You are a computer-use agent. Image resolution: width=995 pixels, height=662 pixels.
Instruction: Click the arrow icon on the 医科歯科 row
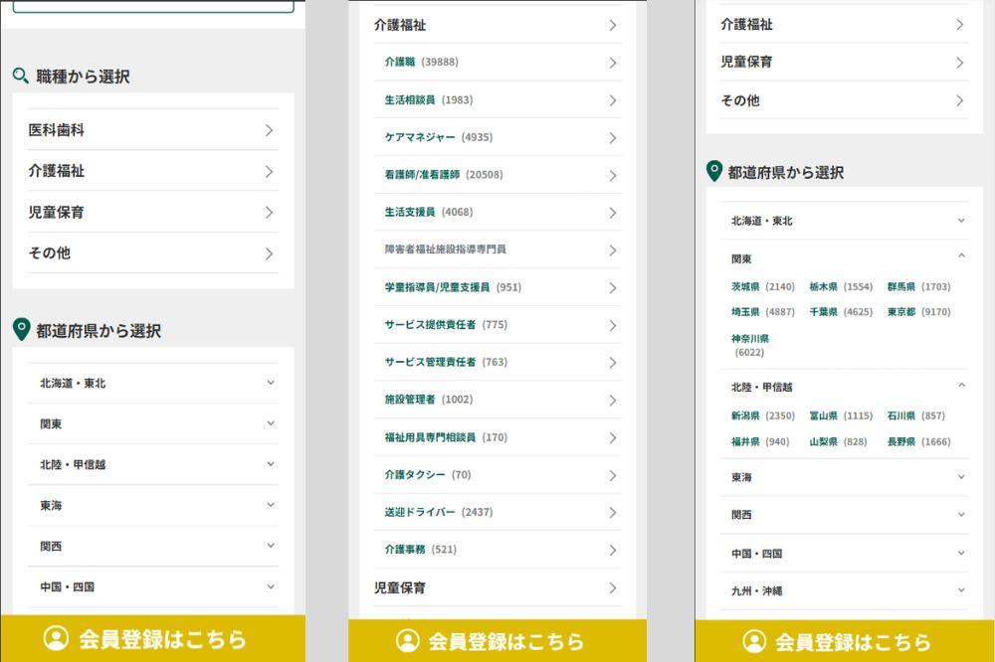pyautogui.click(x=269, y=130)
